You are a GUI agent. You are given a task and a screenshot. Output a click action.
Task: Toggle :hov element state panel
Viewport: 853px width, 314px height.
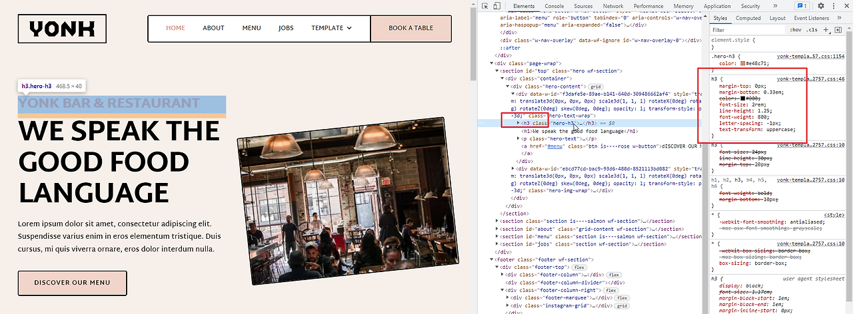[795, 30]
